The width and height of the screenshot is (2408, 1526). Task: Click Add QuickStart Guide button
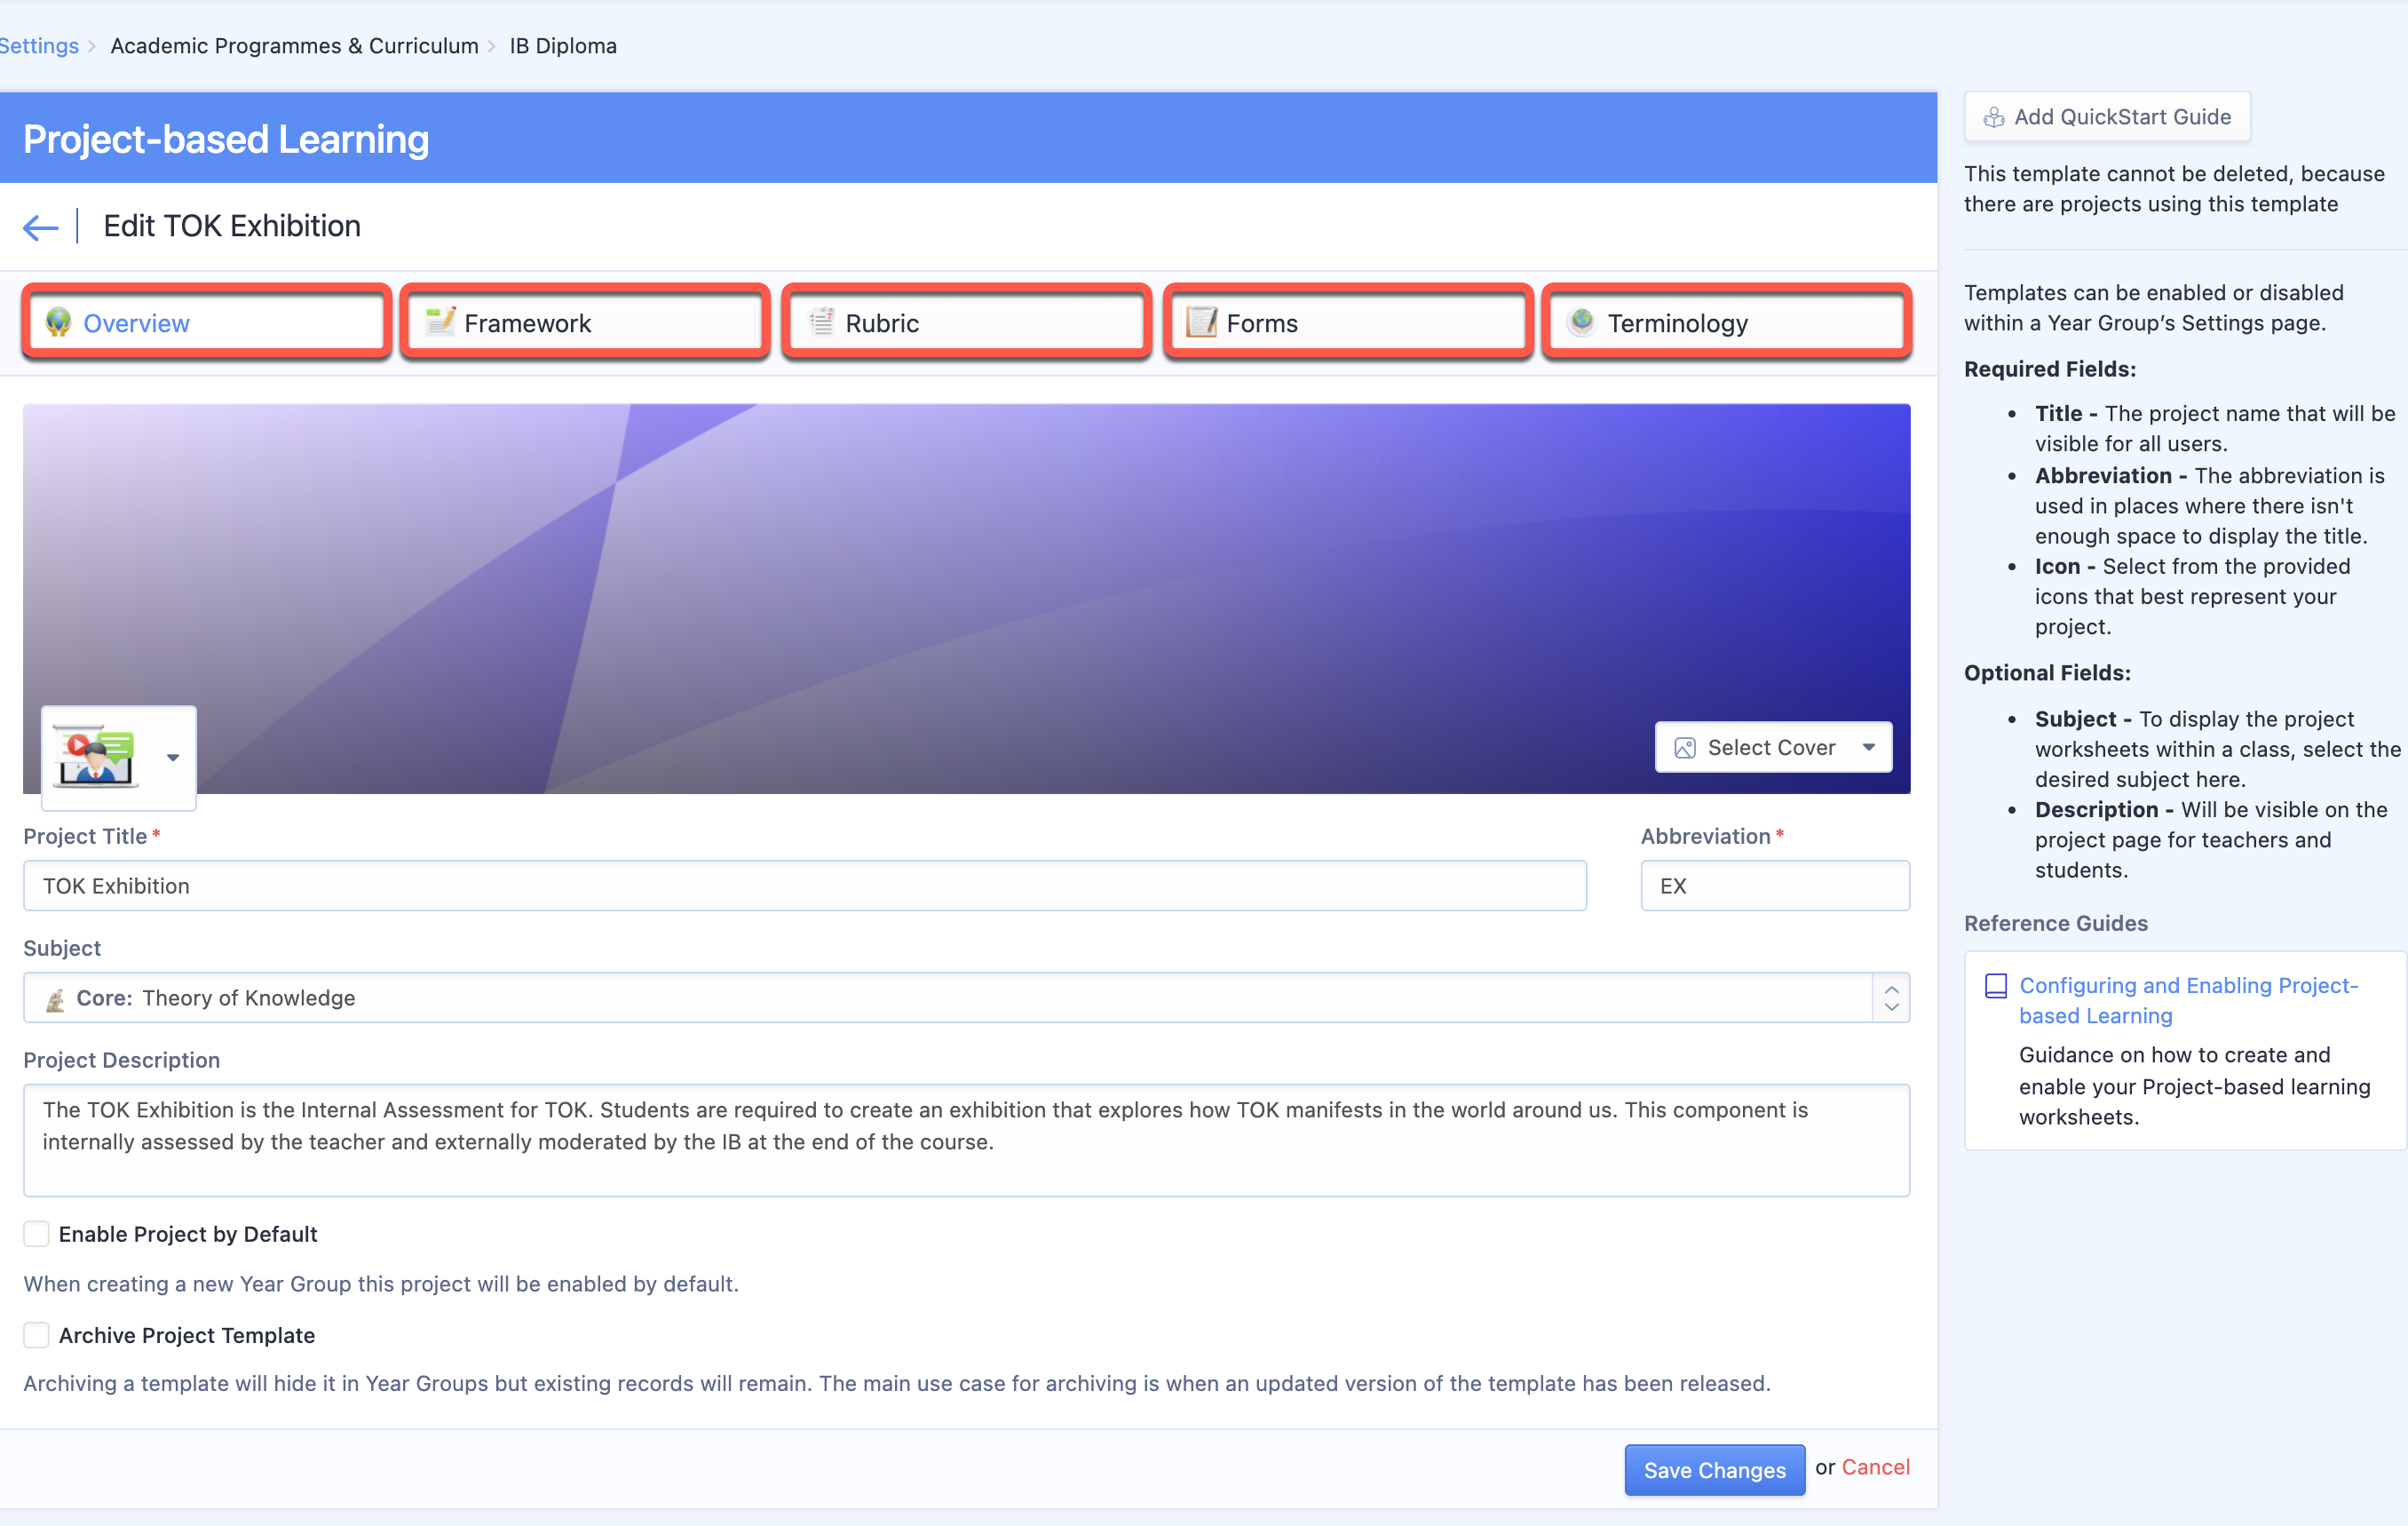pyautogui.click(x=2107, y=117)
